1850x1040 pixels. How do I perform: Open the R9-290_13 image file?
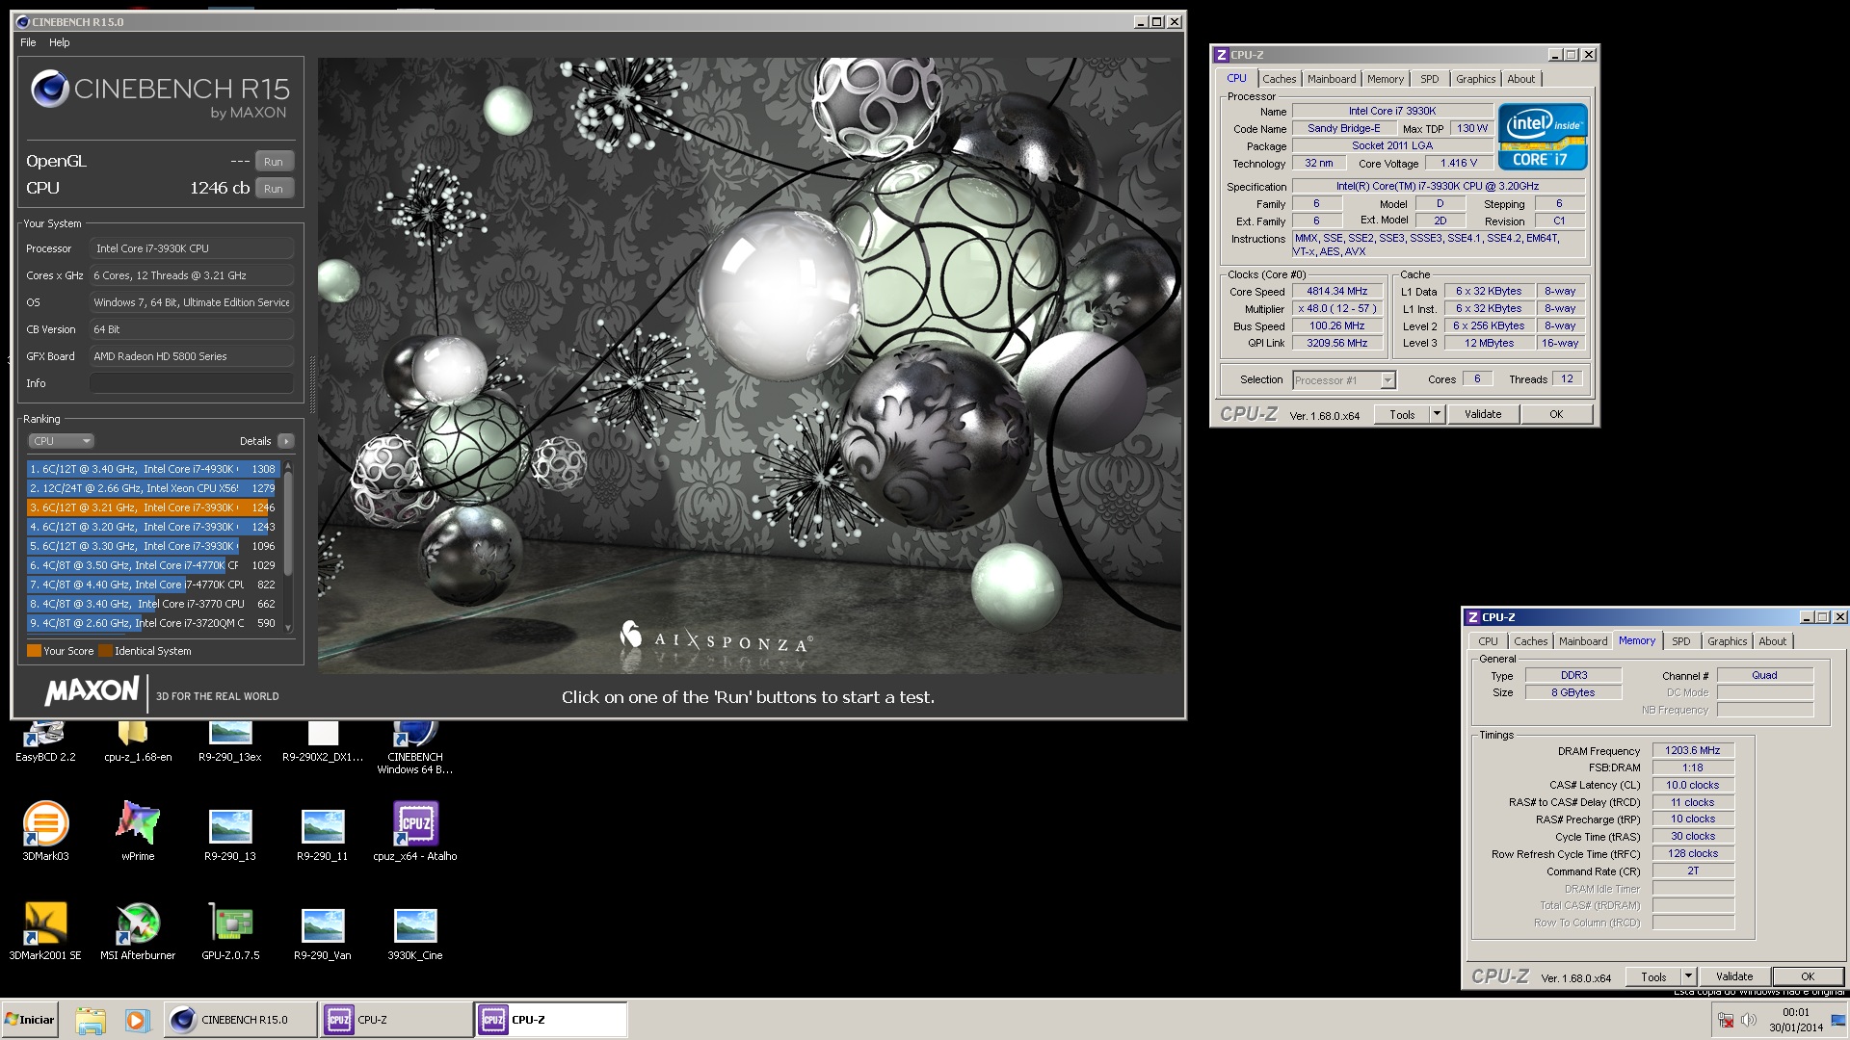(229, 834)
